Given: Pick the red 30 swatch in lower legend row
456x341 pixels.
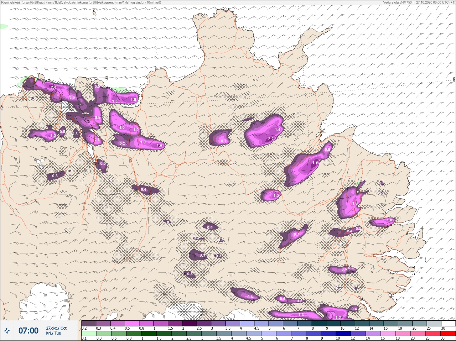Looking at the screenshot, I should [448, 333].
